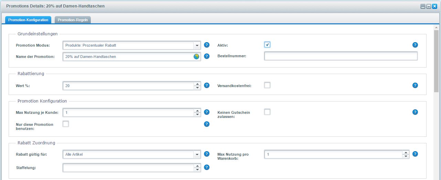Uncheck the Aktiv checkbox
441x180 pixels.
[x=267, y=45]
